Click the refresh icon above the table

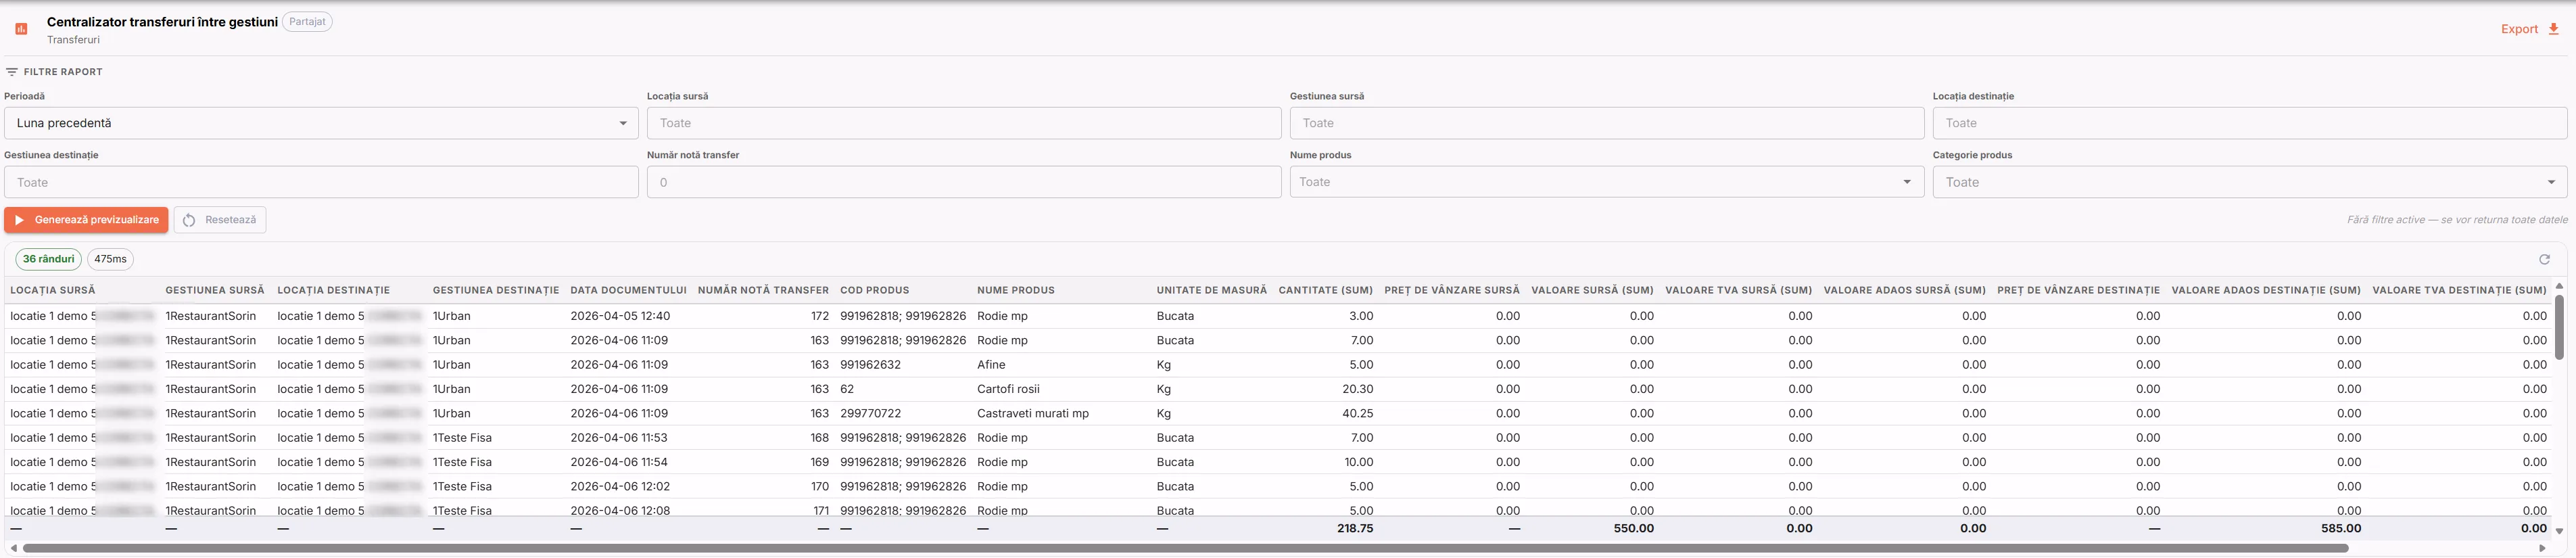tap(2545, 259)
